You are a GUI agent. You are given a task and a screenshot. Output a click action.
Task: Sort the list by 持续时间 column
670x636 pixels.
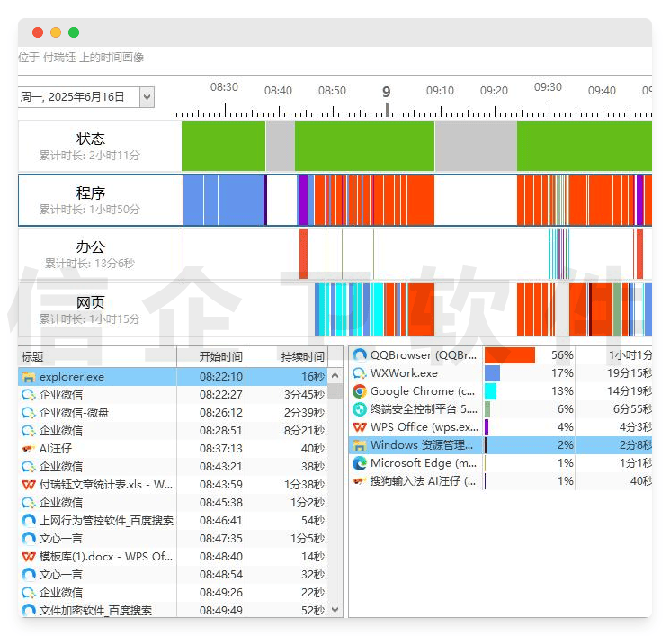(302, 357)
